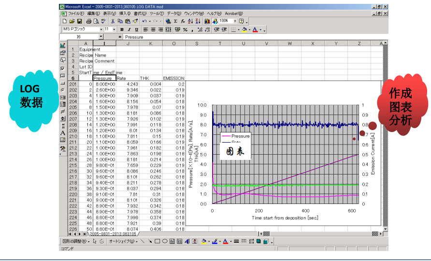Switch to the 2005-0831-2013_083105 sheet tab
The image size is (431, 261).
pyautogui.click(x=112, y=234)
